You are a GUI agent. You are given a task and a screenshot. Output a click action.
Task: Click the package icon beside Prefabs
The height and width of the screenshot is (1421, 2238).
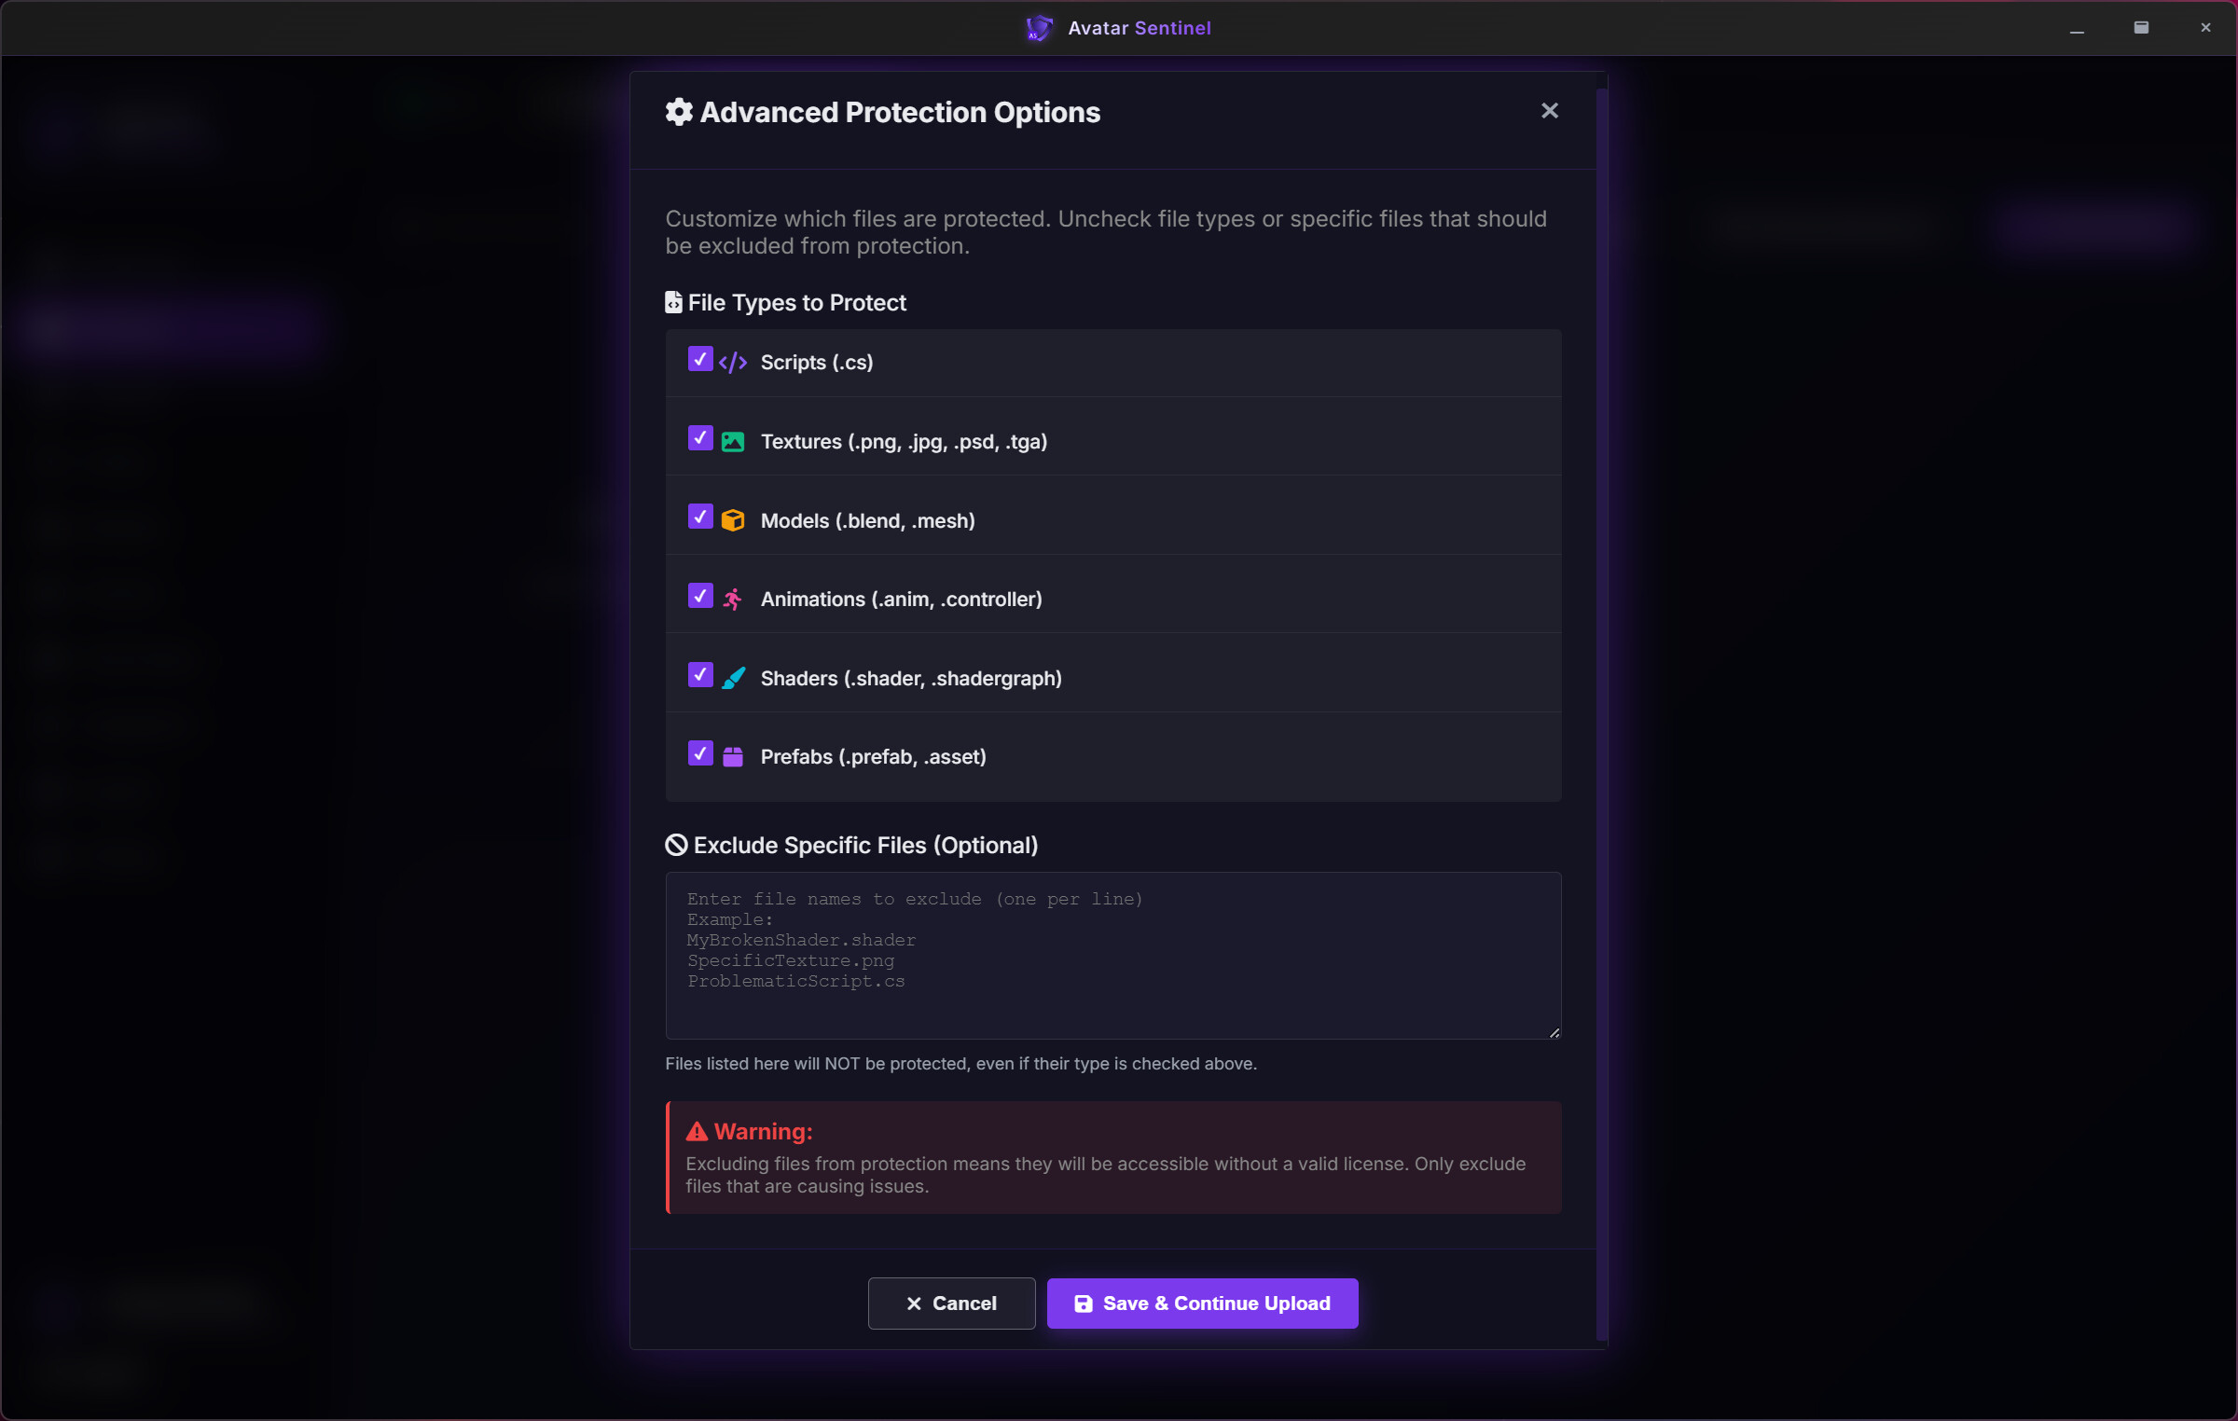tap(733, 755)
